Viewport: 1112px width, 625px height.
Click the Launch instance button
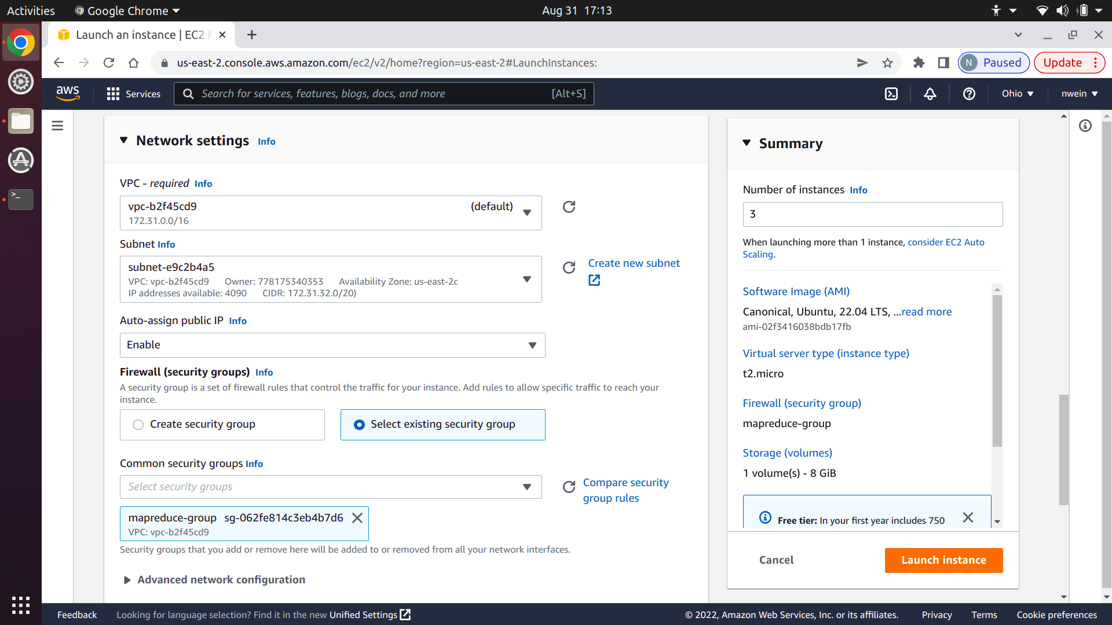[943, 560]
